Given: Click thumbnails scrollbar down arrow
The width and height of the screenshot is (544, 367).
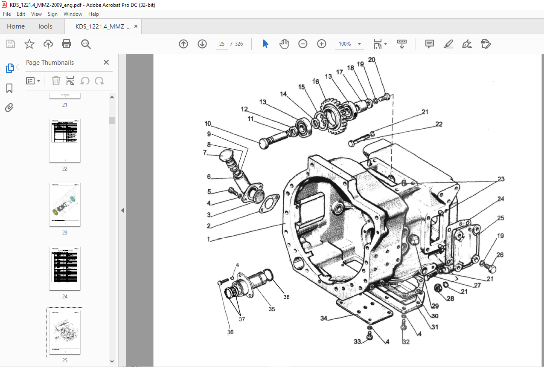Looking at the screenshot, I should (112, 361).
